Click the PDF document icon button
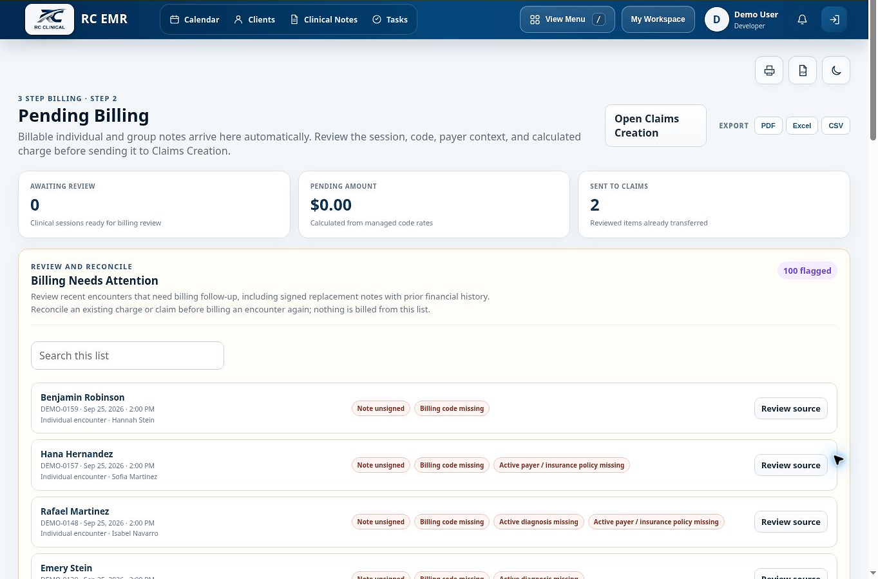Viewport: 878px width, 579px height. click(803, 70)
